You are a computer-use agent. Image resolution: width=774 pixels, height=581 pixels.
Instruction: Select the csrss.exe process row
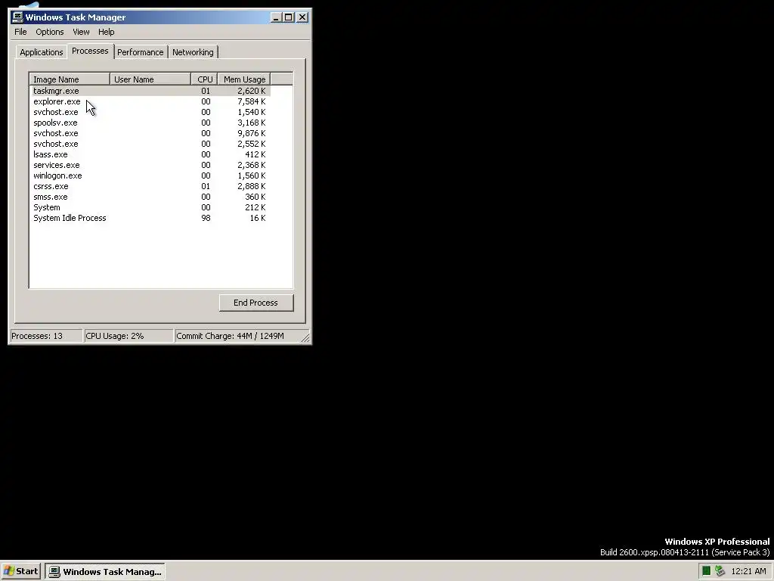tap(150, 186)
